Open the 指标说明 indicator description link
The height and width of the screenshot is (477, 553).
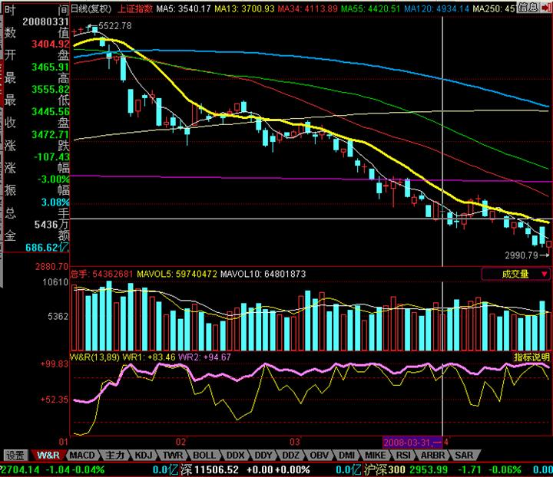click(x=531, y=357)
